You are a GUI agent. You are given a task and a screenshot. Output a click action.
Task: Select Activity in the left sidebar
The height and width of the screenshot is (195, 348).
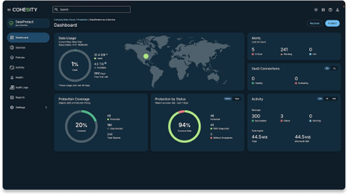click(20, 67)
